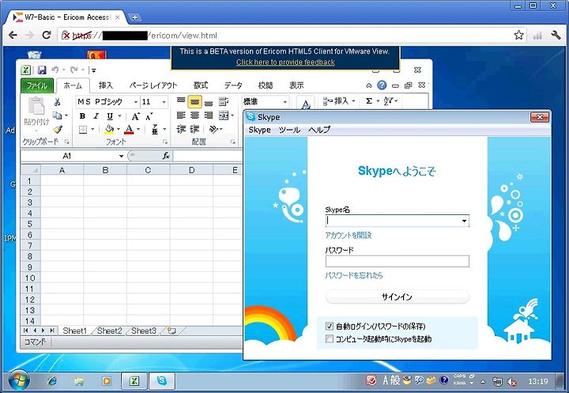
Task: Check コンピュータ起動時にSkypeを起動 checkbox
Action: [x=329, y=339]
